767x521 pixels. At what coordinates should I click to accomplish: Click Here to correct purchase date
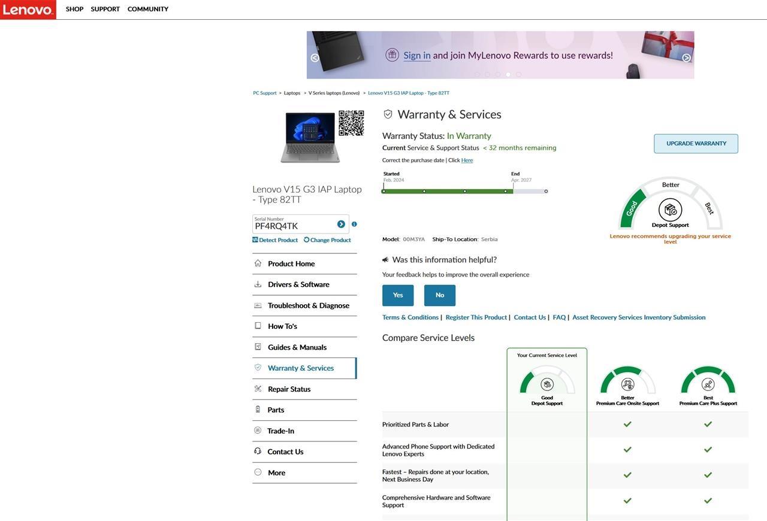coord(467,160)
